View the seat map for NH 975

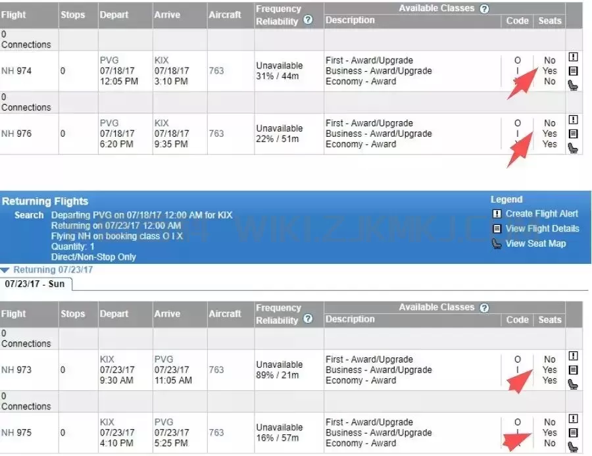click(x=573, y=446)
